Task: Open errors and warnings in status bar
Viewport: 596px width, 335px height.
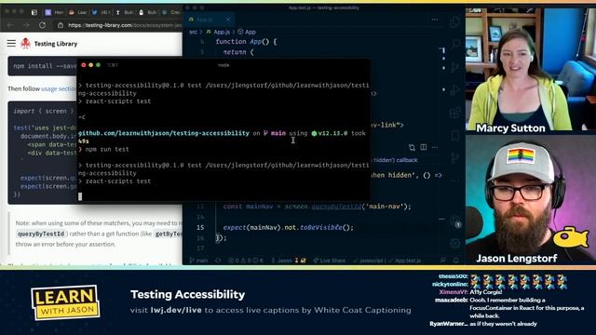Action: pos(246,261)
